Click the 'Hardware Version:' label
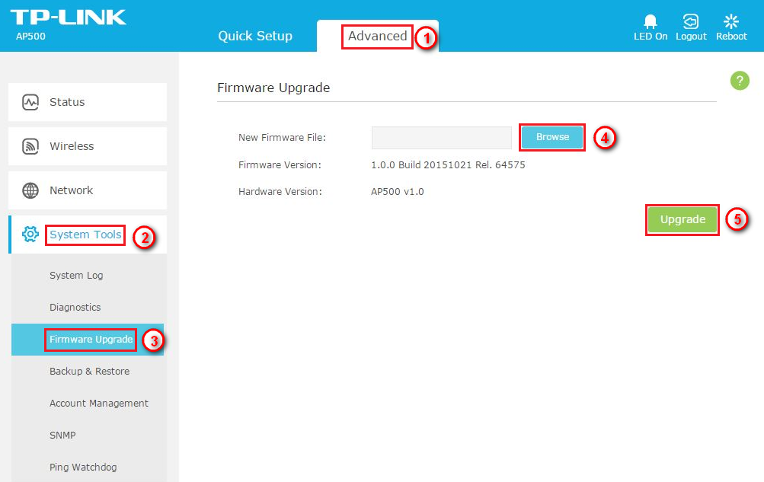 click(280, 192)
